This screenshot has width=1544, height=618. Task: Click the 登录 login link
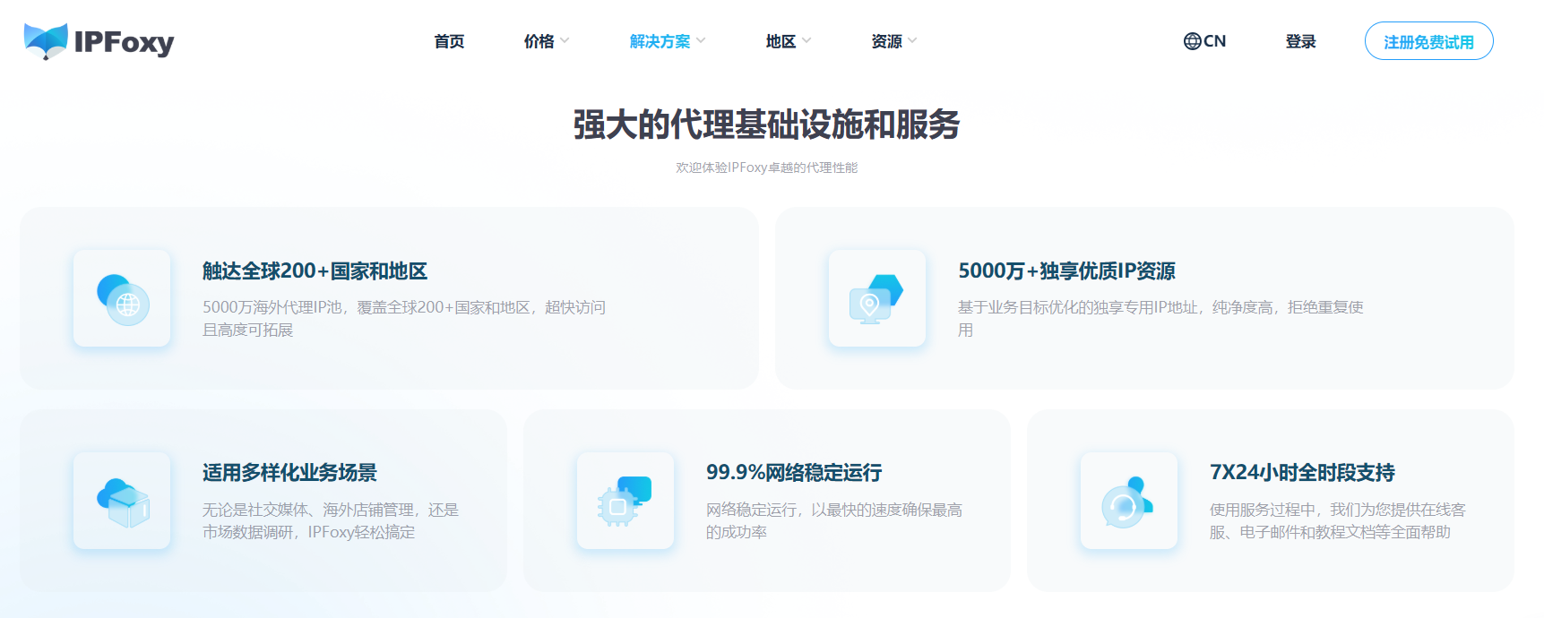point(1301,41)
